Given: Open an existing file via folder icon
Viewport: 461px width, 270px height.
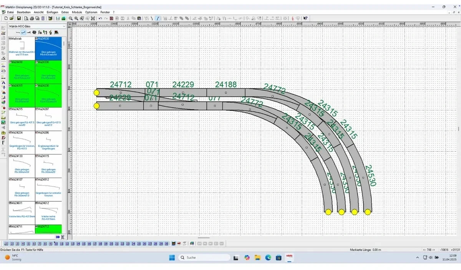Looking at the screenshot, I should click(x=12, y=18).
